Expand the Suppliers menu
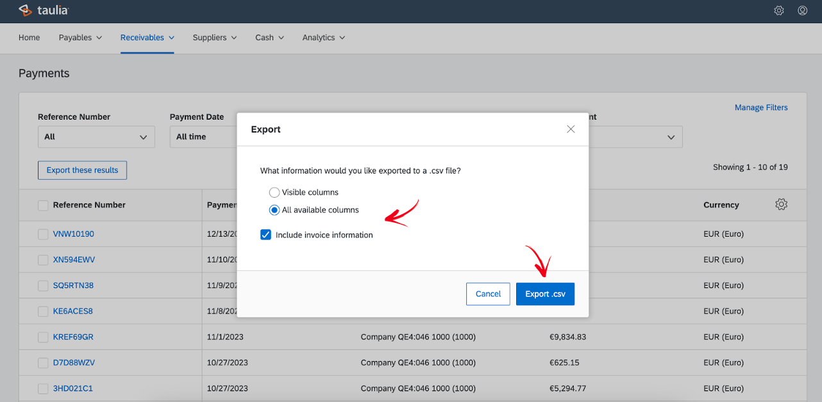The image size is (822, 402). pos(215,38)
